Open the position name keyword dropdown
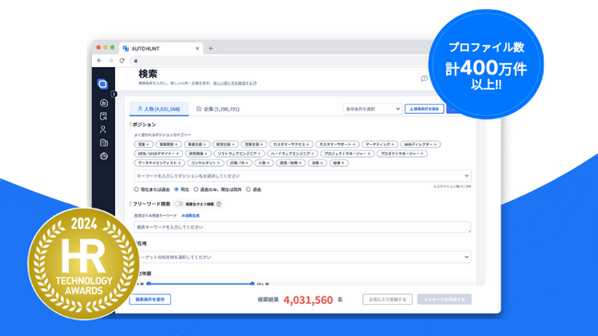Screen dimensions: 598x336 click(x=303, y=175)
